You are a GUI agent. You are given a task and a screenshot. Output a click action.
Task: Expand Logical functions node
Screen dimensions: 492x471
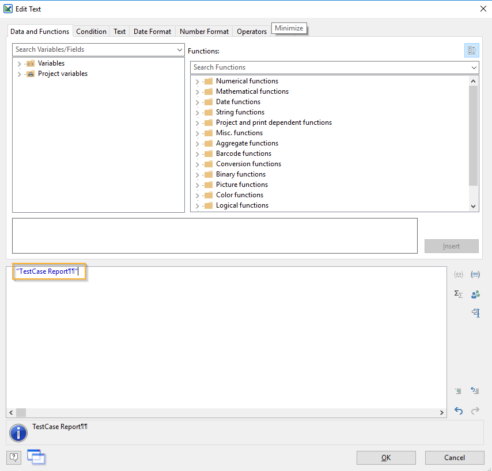point(197,206)
